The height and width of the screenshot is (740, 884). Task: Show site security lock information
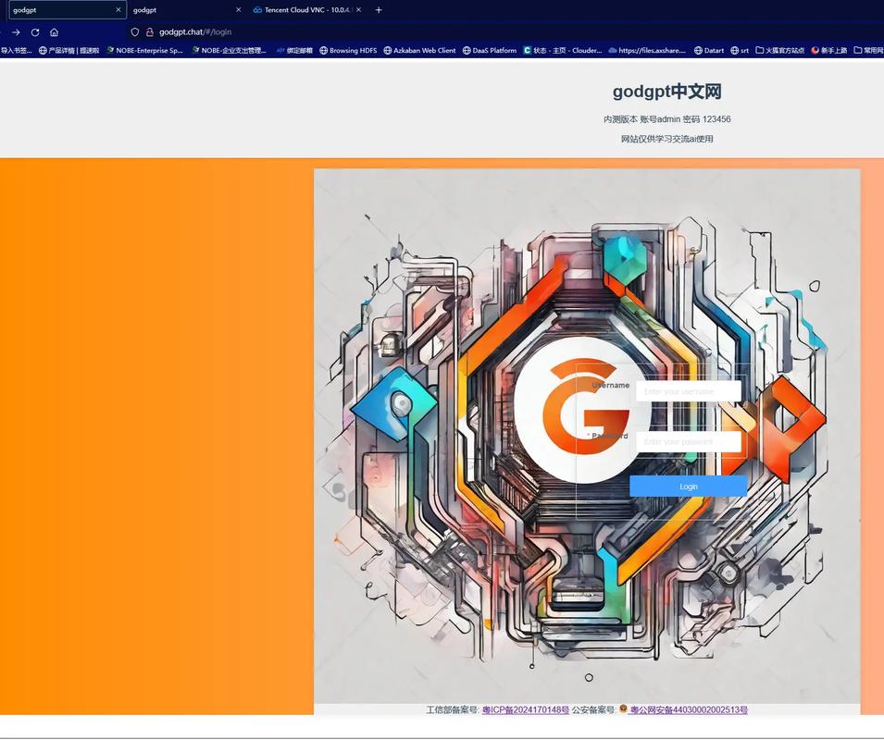(149, 32)
